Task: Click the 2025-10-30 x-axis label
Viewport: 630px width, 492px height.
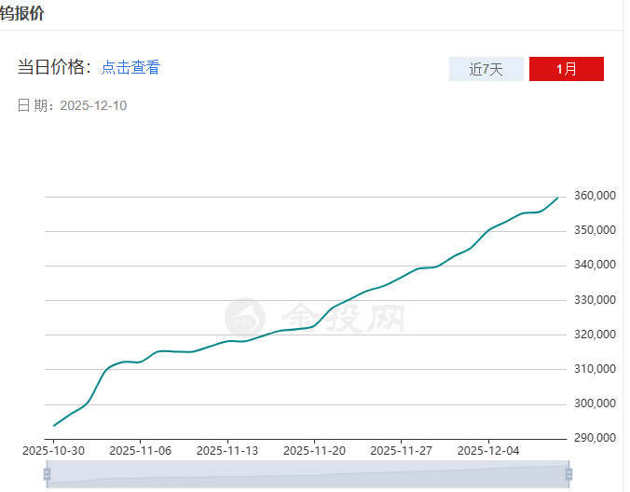Action: point(53,451)
